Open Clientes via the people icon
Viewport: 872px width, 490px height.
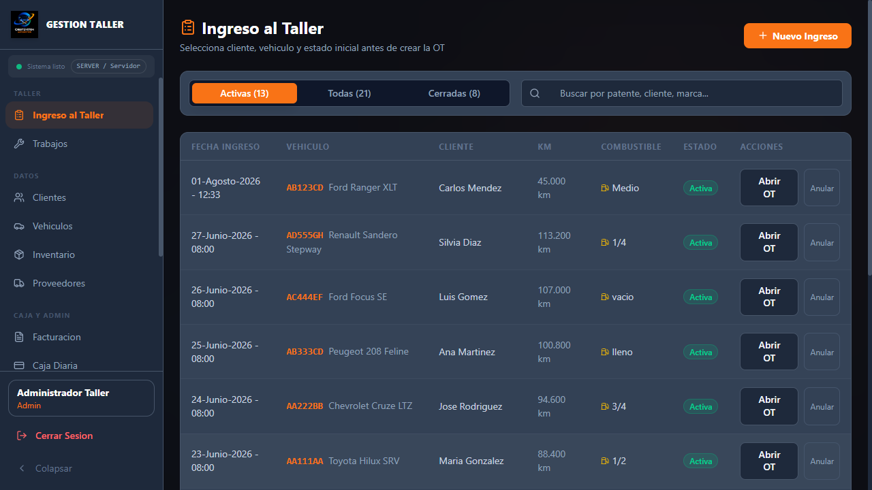(x=19, y=197)
